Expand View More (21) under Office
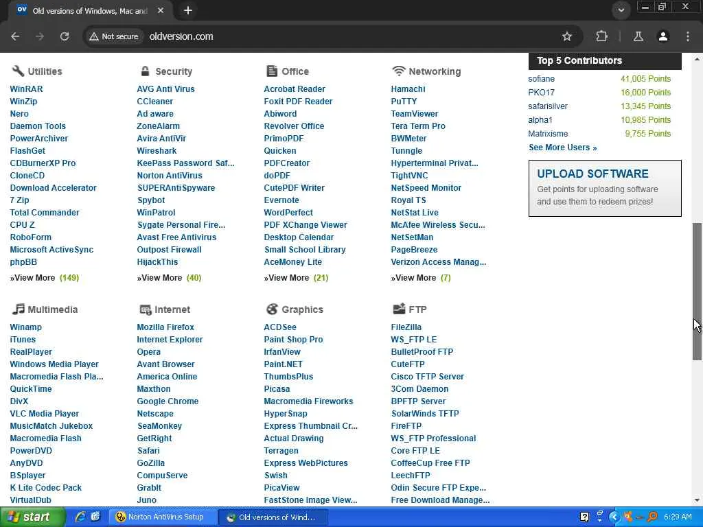Screen dimensions: 703x527 (296, 278)
